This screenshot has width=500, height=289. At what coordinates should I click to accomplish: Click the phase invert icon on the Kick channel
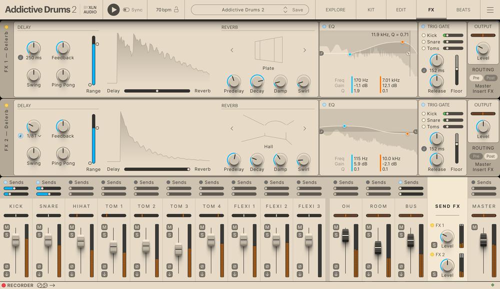point(6,266)
